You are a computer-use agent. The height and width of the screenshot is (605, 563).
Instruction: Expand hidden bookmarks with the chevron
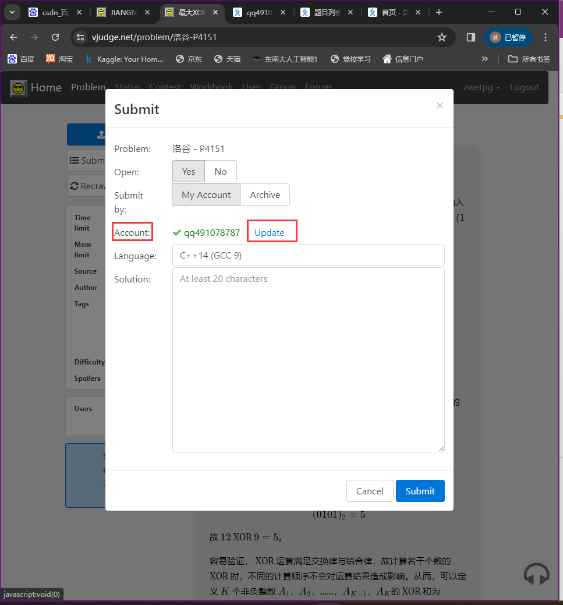[485, 59]
